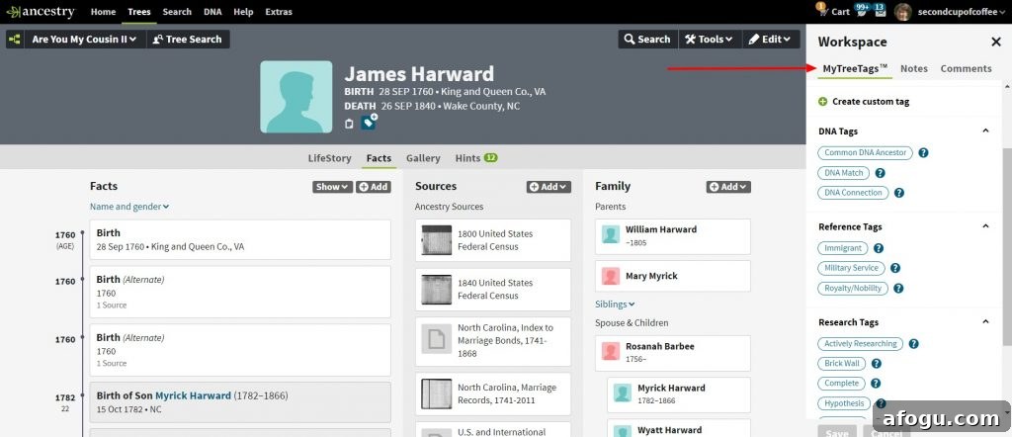
Task: Open the Extras menu
Action: click(278, 12)
